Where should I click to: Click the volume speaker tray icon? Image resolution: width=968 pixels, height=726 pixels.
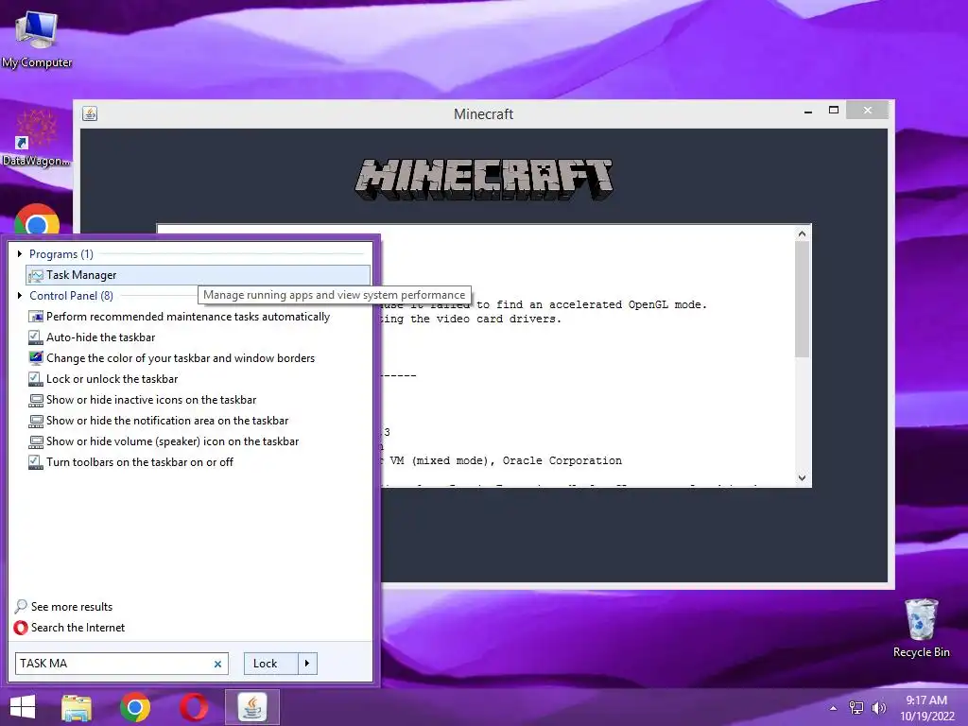[x=878, y=707]
